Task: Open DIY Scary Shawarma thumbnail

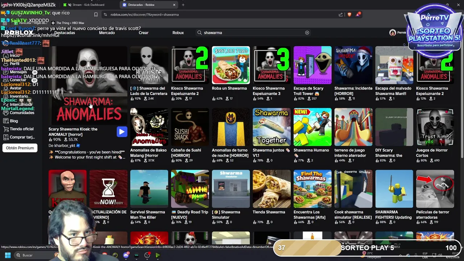Action: pyautogui.click(x=394, y=127)
